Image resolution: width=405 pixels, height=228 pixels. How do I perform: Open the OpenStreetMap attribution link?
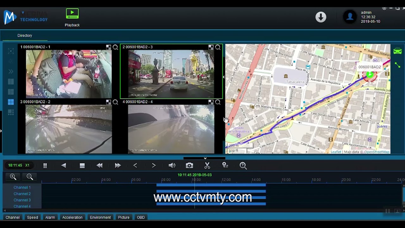click(x=377, y=152)
